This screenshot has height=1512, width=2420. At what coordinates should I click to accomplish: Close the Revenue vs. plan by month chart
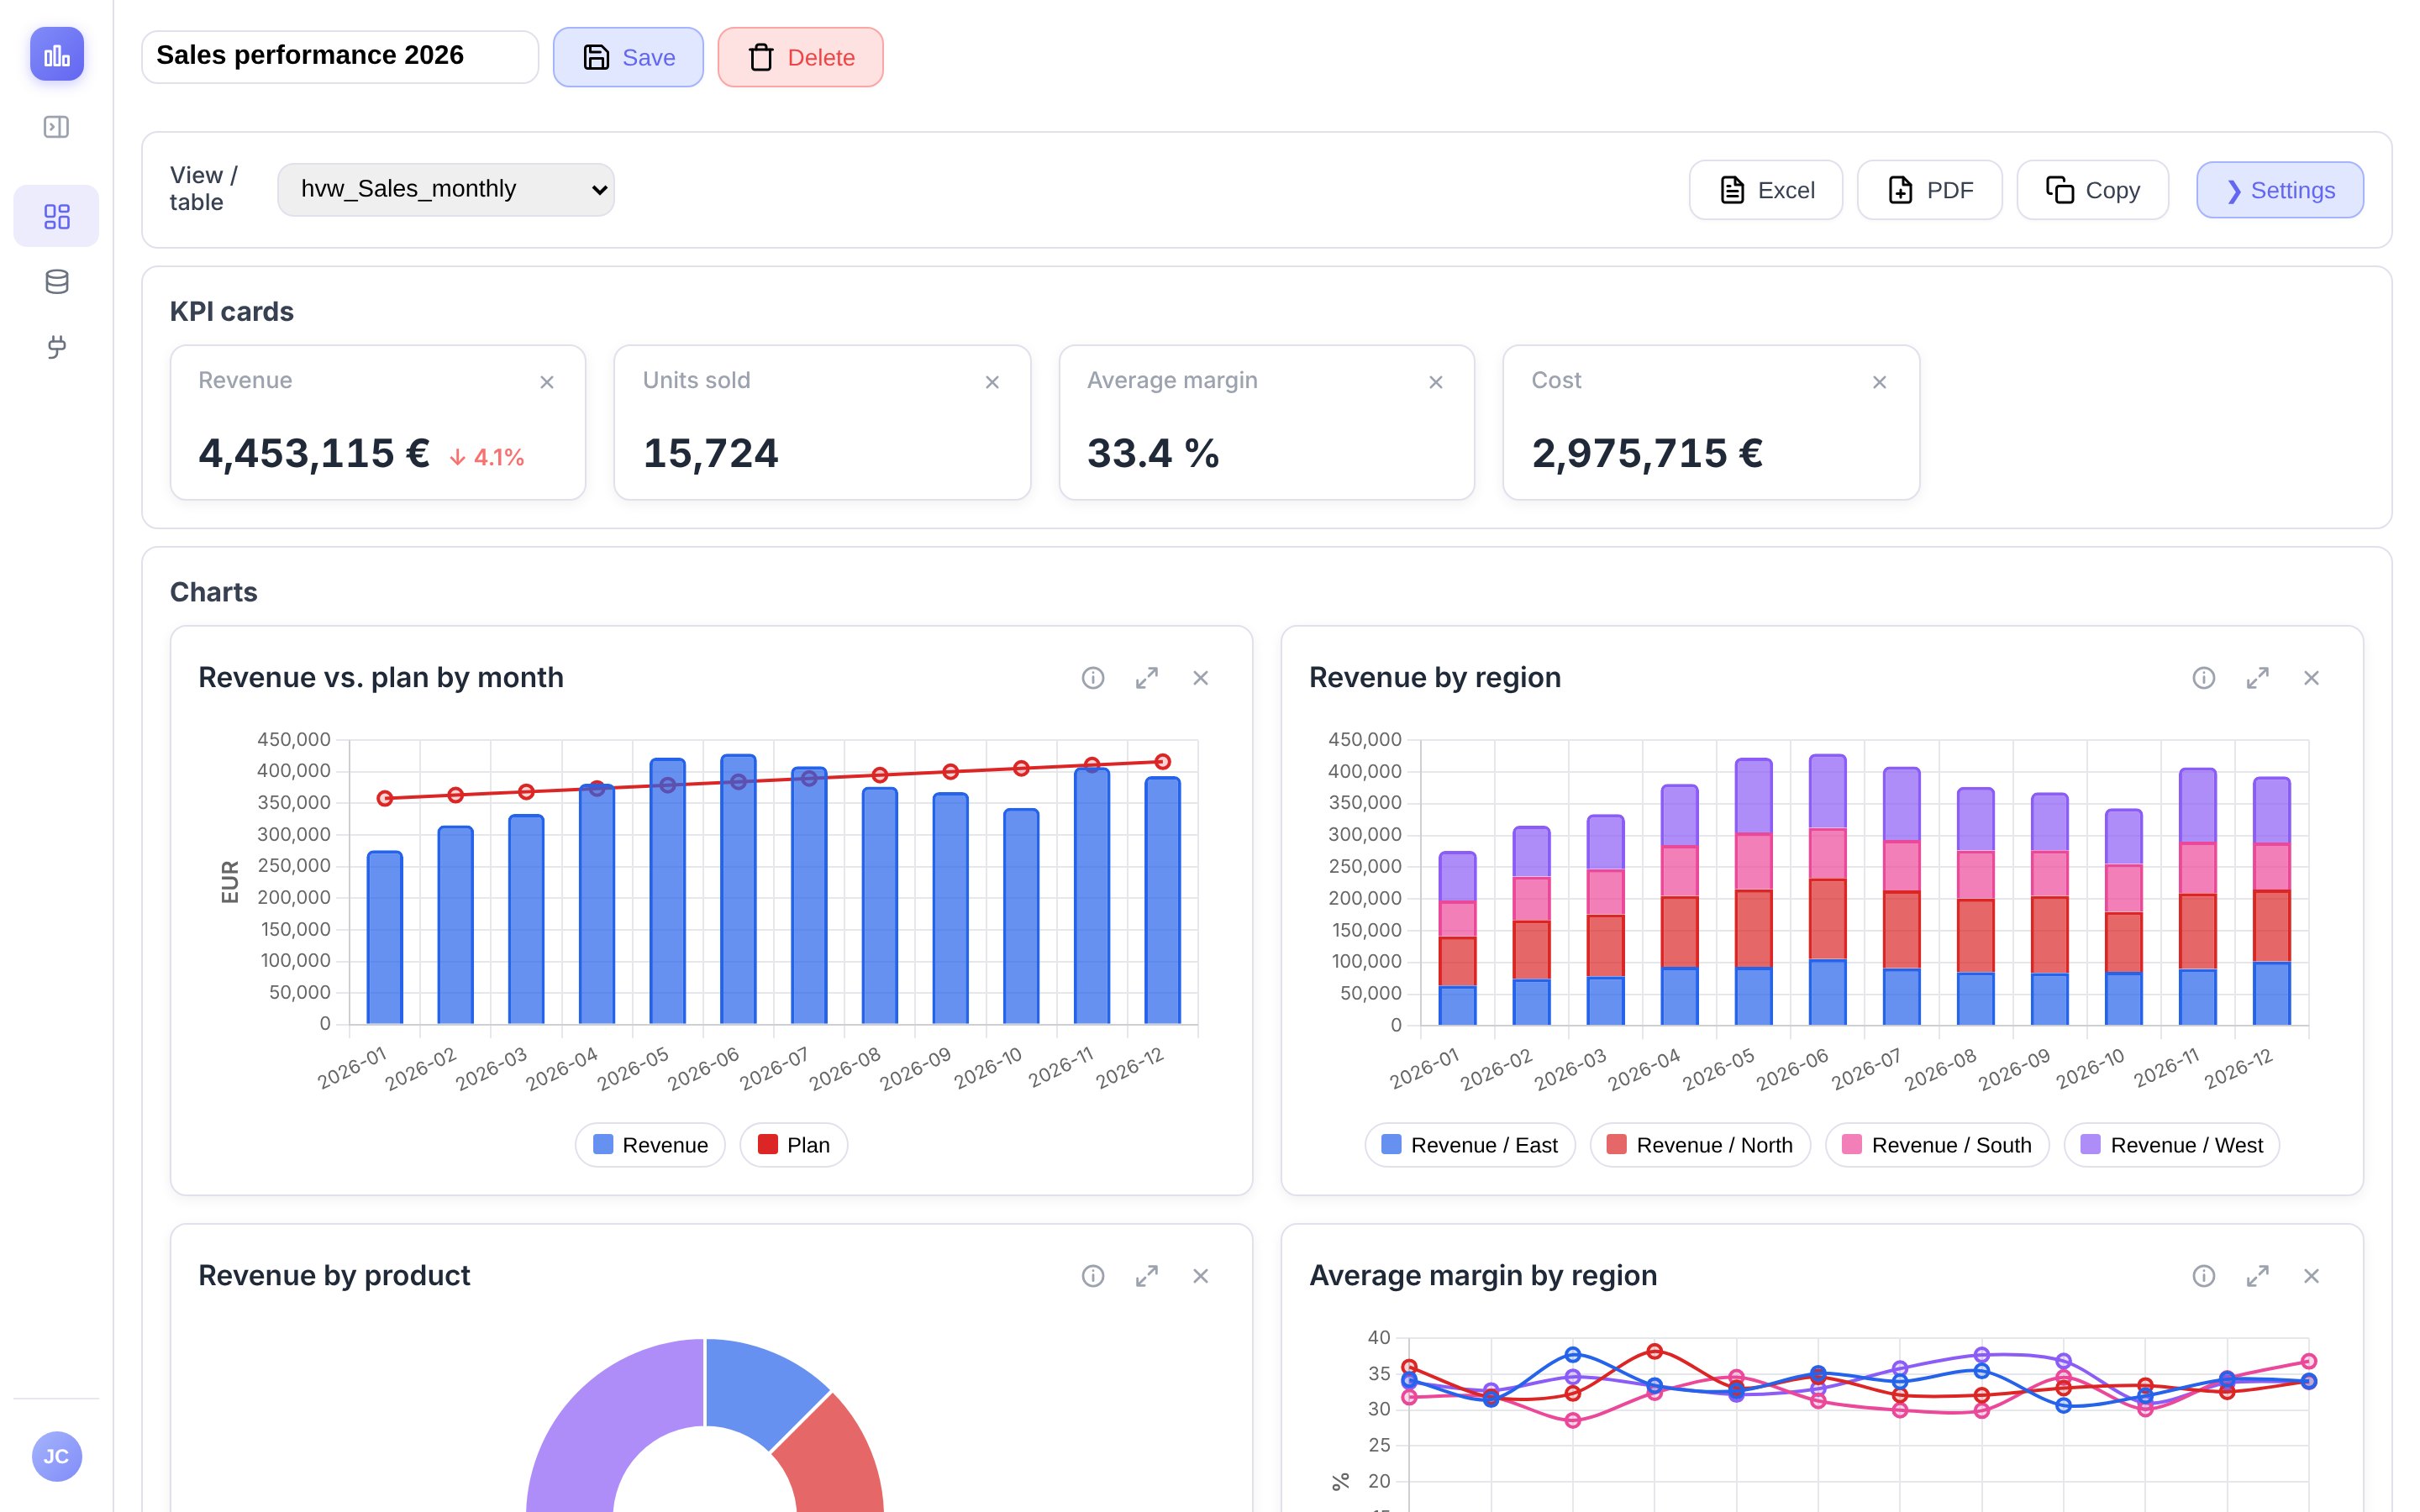pyautogui.click(x=1201, y=678)
